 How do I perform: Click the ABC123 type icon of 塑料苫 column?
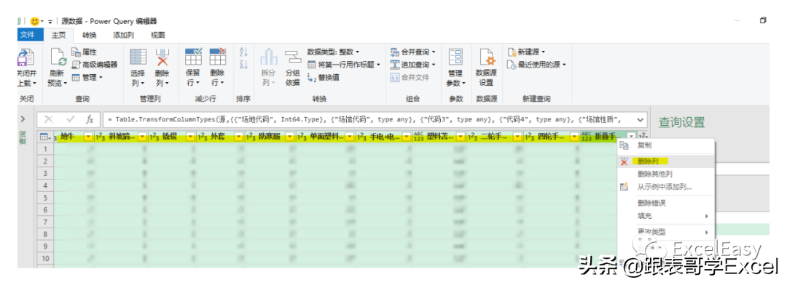(418, 136)
